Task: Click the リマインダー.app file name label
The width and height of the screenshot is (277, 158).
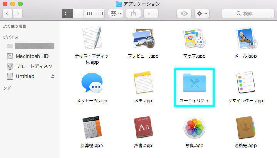Action: [x=245, y=101]
